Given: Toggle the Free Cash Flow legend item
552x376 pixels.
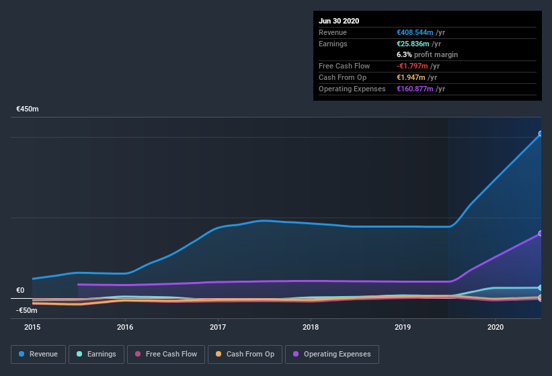Looking at the screenshot, I should 165,354.
